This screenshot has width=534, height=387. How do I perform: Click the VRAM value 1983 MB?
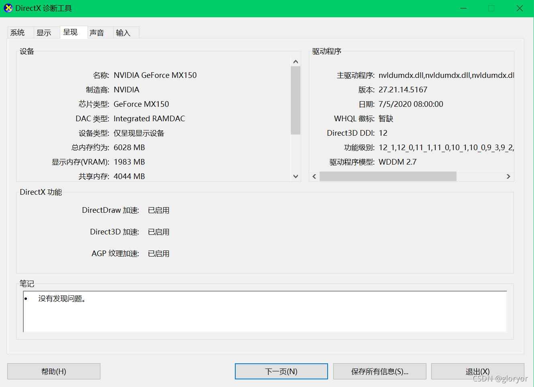(129, 162)
